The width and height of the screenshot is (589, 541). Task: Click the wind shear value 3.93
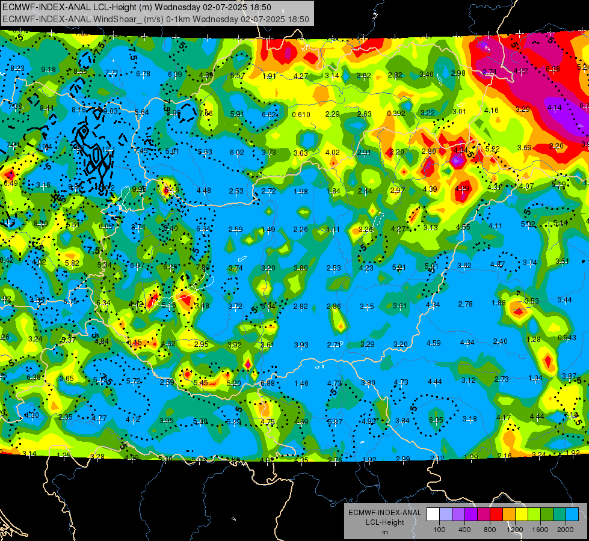coord(301,344)
